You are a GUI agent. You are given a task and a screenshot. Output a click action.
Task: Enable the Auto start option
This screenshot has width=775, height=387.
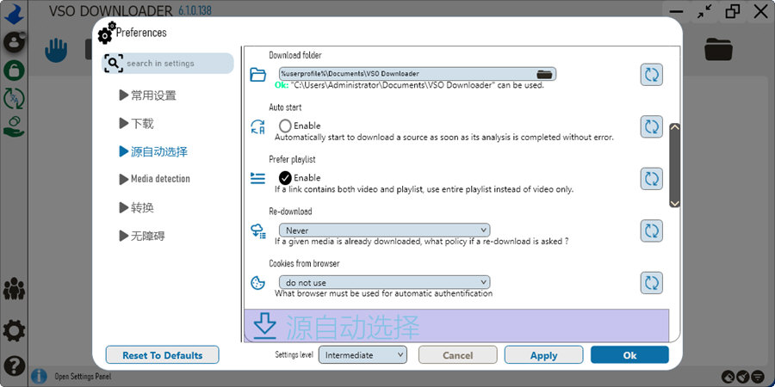click(x=285, y=126)
